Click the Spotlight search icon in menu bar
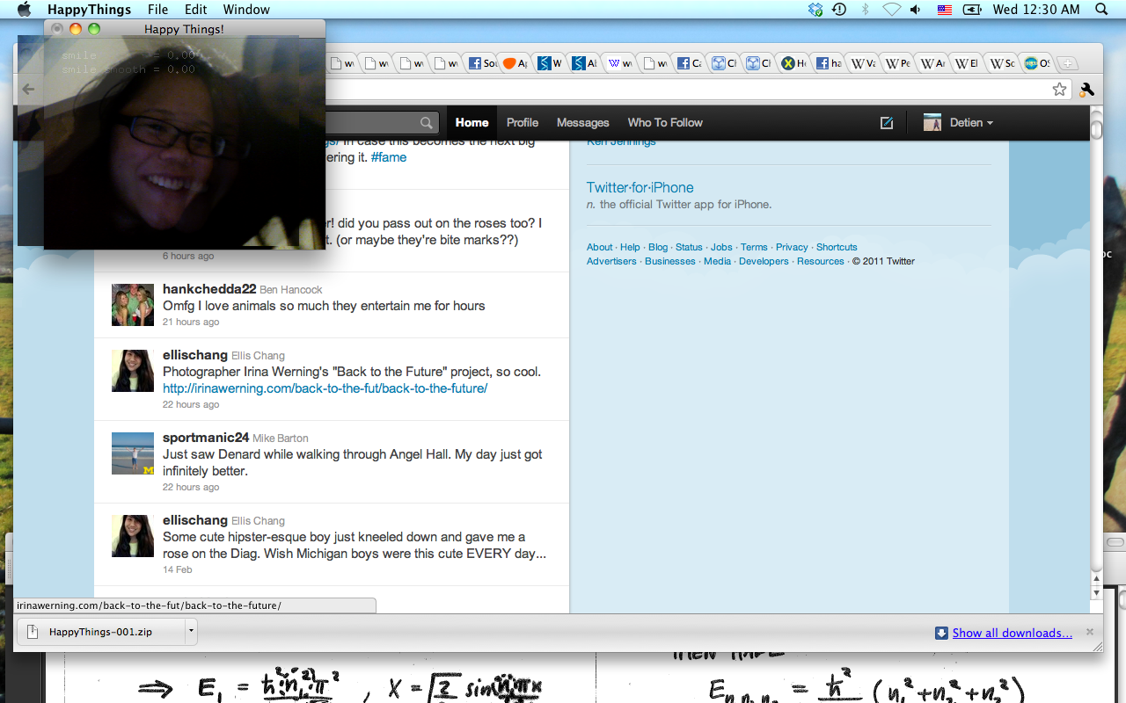Image resolution: width=1126 pixels, height=703 pixels. 1100,10
